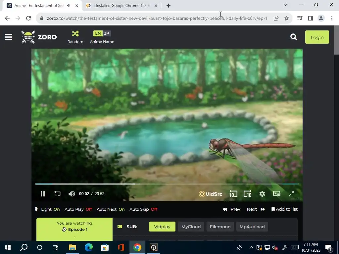Open Office app from taskbar

121,247
